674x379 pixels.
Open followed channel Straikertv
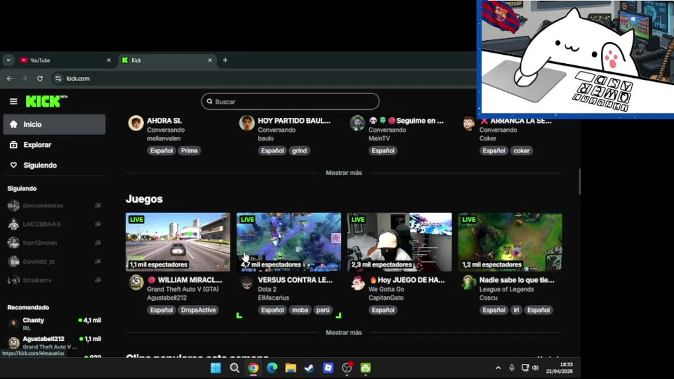(54, 281)
